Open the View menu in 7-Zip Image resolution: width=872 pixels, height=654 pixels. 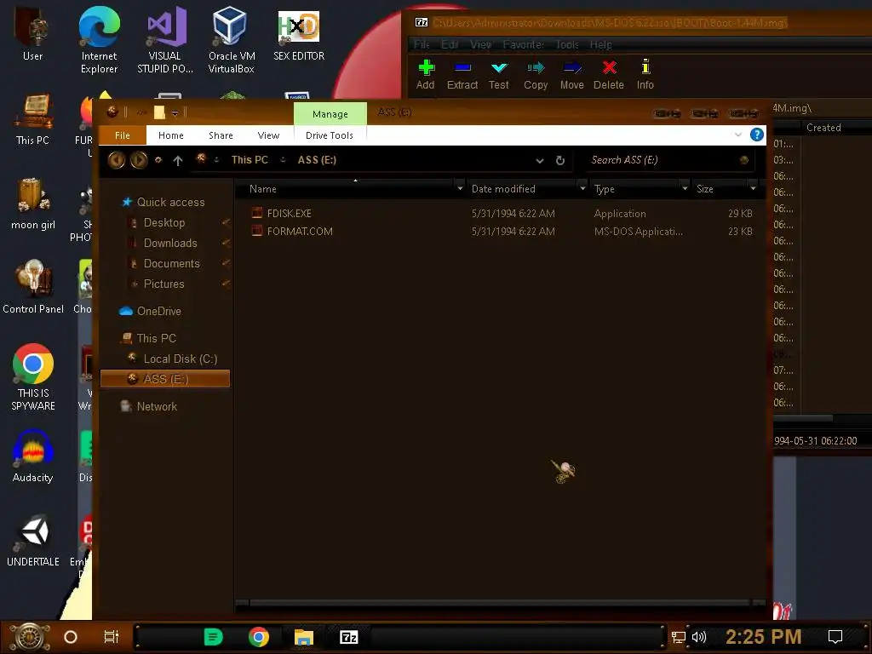(480, 44)
